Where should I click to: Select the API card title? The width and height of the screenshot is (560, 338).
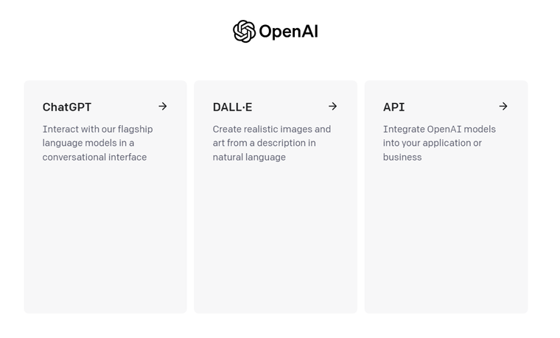pyautogui.click(x=394, y=107)
